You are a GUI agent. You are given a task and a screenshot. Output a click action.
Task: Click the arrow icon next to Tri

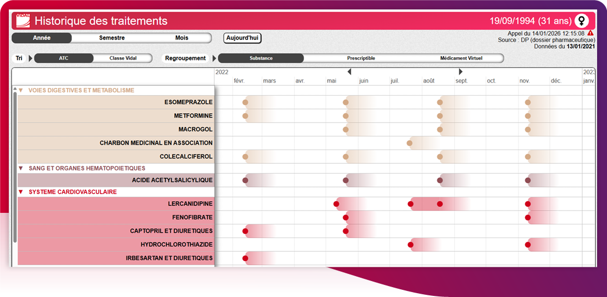click(31, 58)
